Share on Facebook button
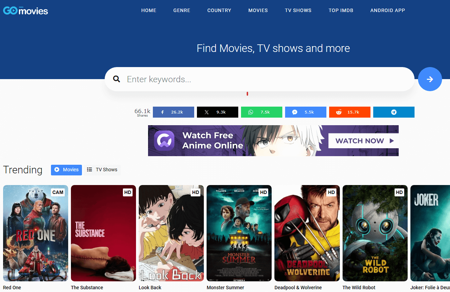 coord(174,112)
